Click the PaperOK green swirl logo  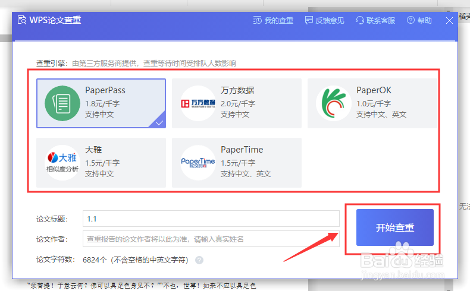point(334,103)
